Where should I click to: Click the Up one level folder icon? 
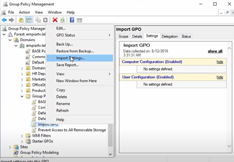point(21,20)
